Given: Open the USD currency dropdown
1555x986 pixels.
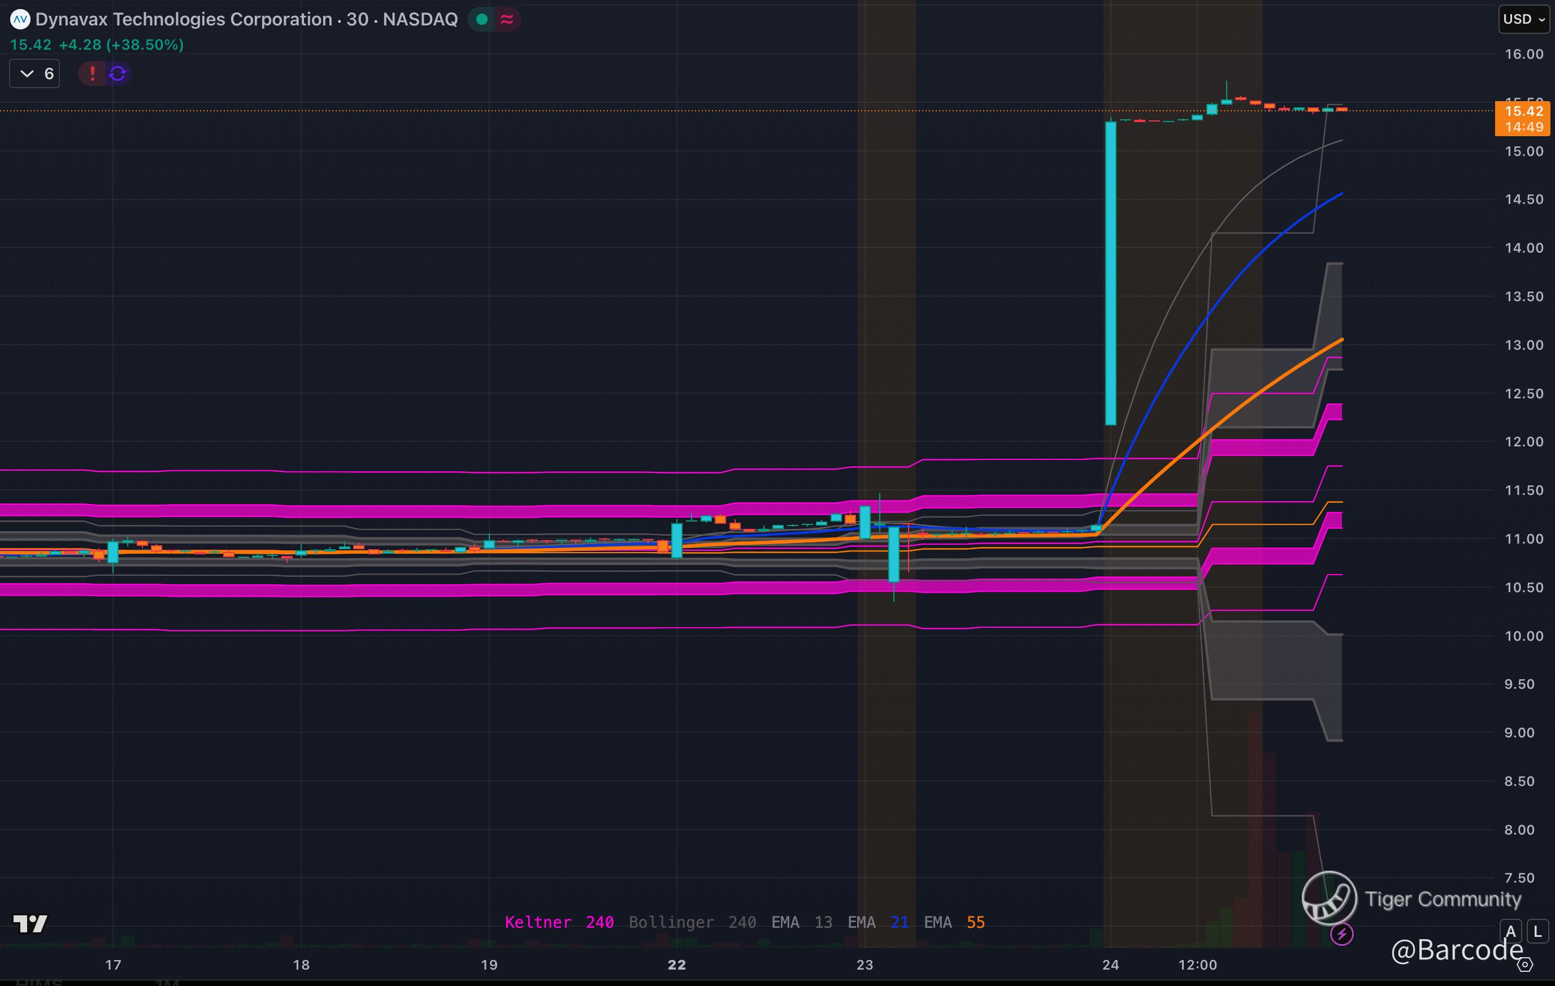Looking at the screenshot, I should [1524, 19].
